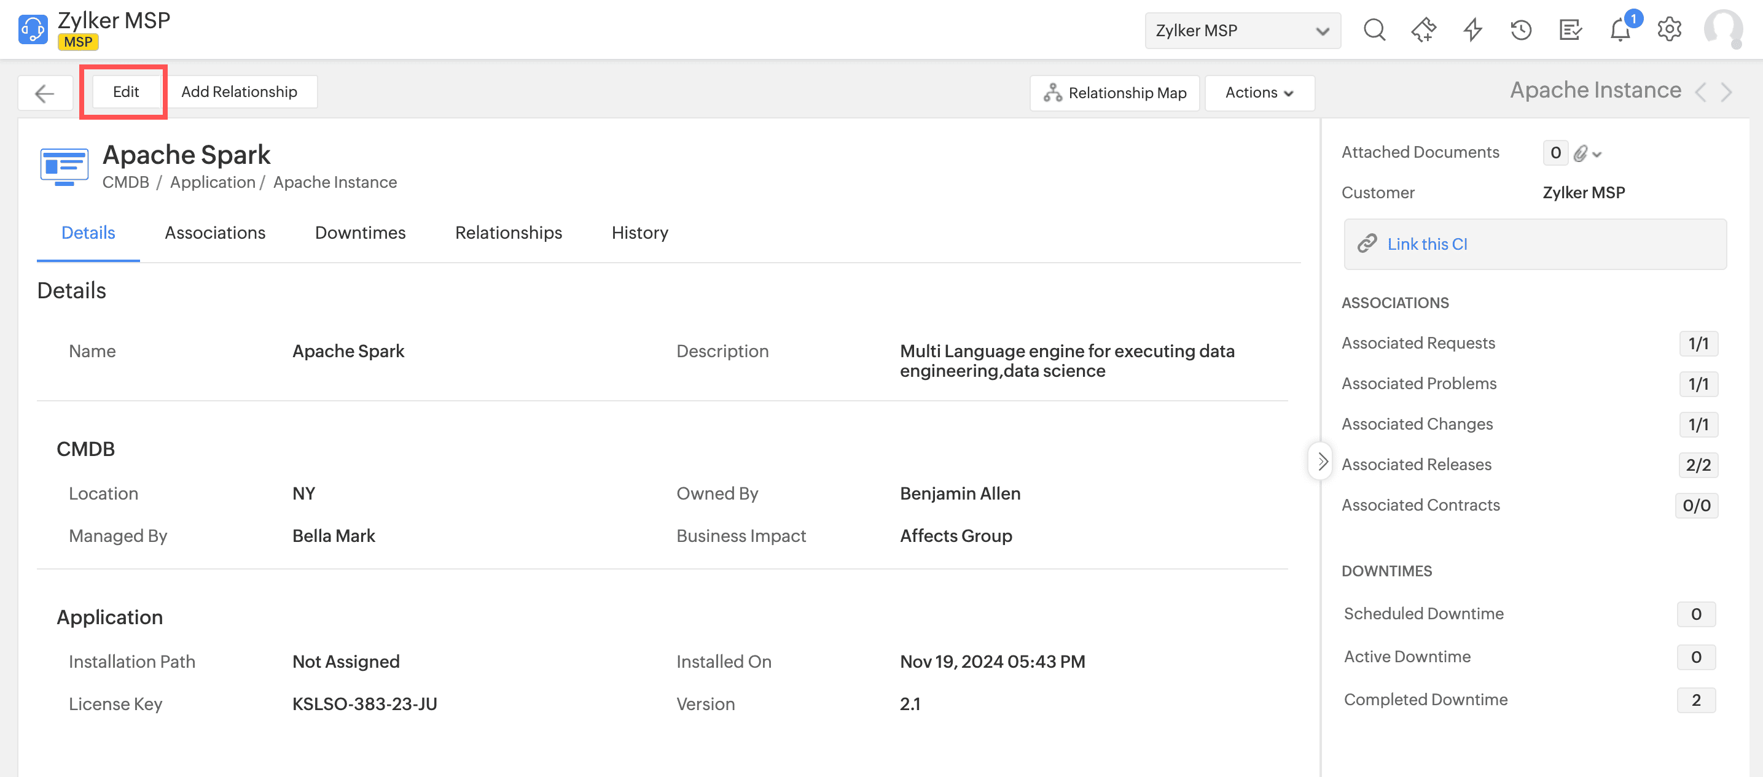Viewport: 1763px width, 777px height.
Task: Open Associated Releases count badge
Action: coord(1697,465)
